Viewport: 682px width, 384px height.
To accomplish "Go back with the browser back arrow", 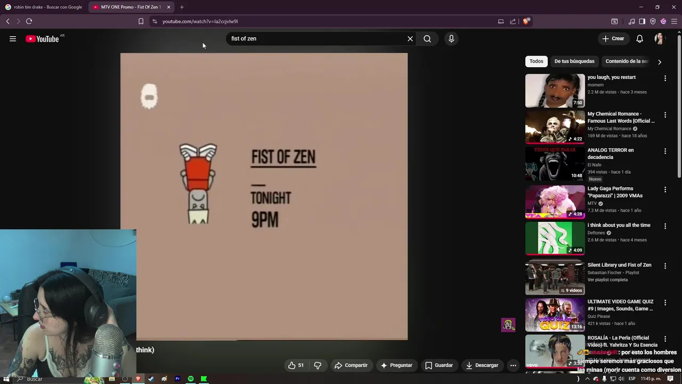I will [7, 21].
